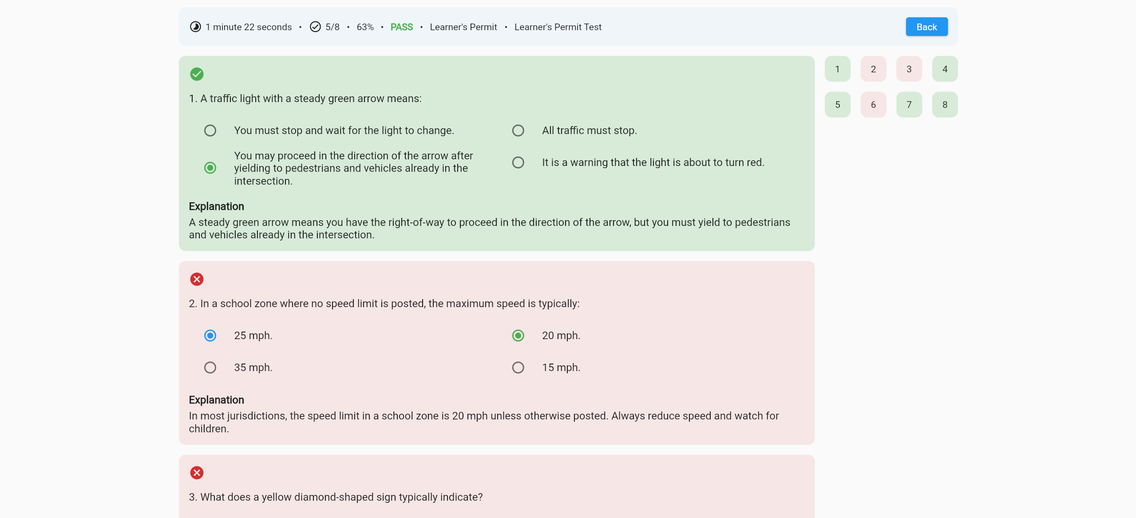Choose the '15 mph.' option
The width and height of the screenshot is (1136, 518).
(518, 368)
